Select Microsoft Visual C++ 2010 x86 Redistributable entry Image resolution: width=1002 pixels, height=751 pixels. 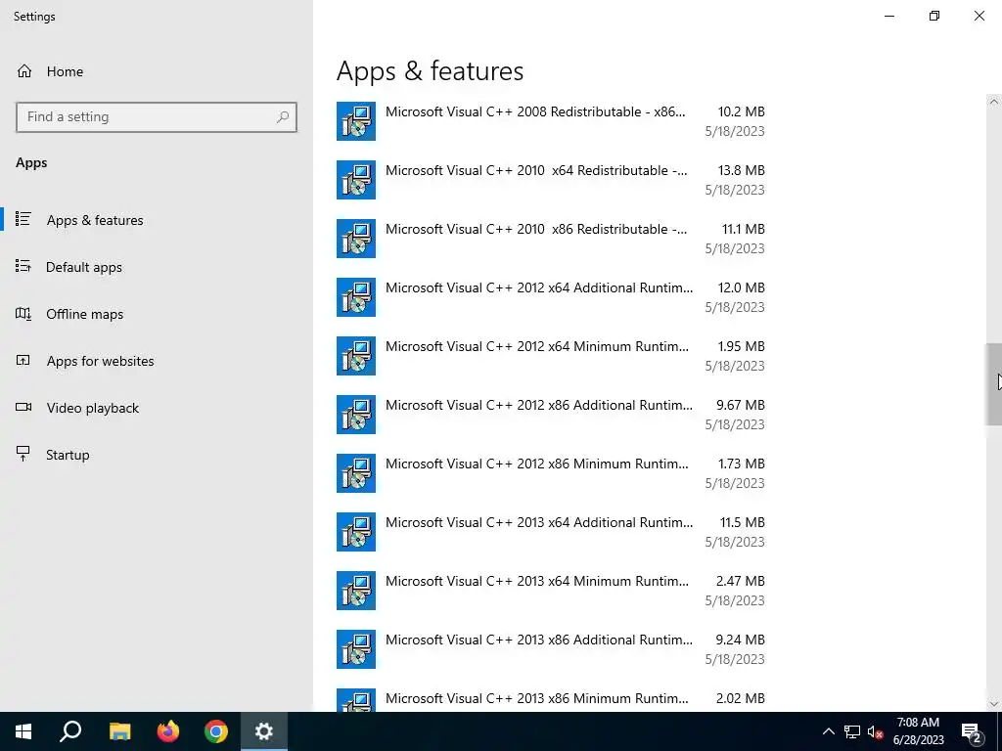(551, 239)
